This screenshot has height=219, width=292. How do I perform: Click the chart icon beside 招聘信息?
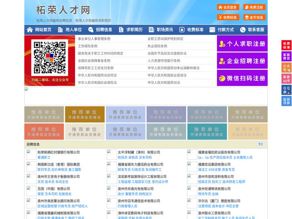pyautogui.click(x=90, y=30)
